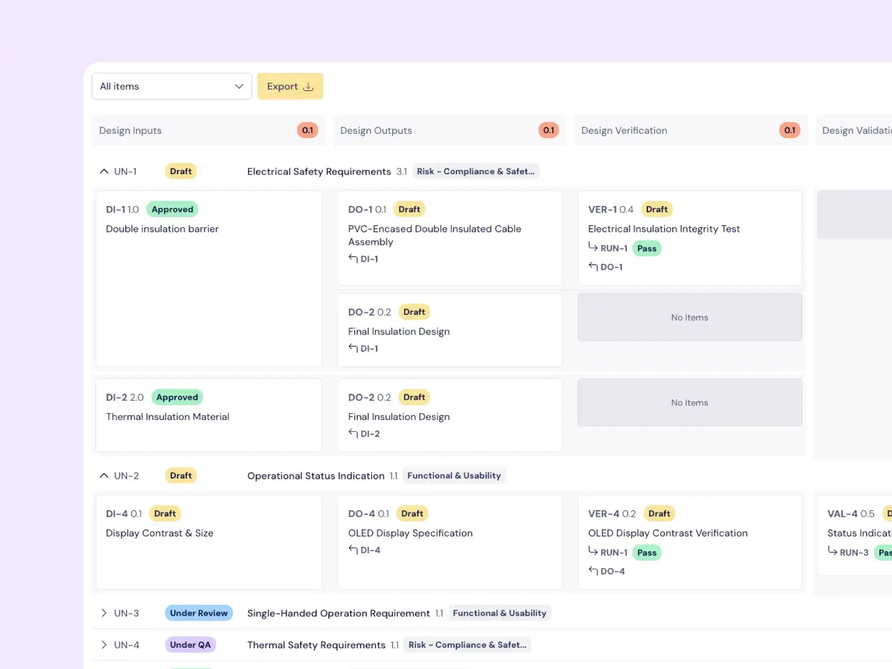The image size is (892, 669).
Task: Click the download icon on Export button
Action: (x=308, y=87)
